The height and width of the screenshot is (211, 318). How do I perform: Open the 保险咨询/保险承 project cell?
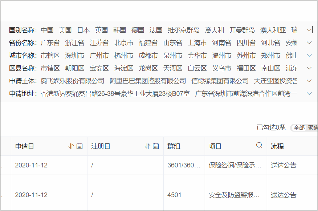pyautogui.click(x=235, y=165)
